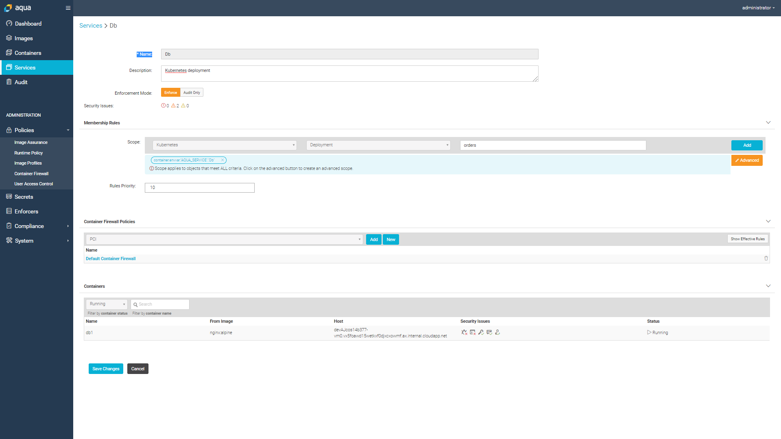Open Image Assurance policies
Screen dimensions: 781x439
[31, 142]
